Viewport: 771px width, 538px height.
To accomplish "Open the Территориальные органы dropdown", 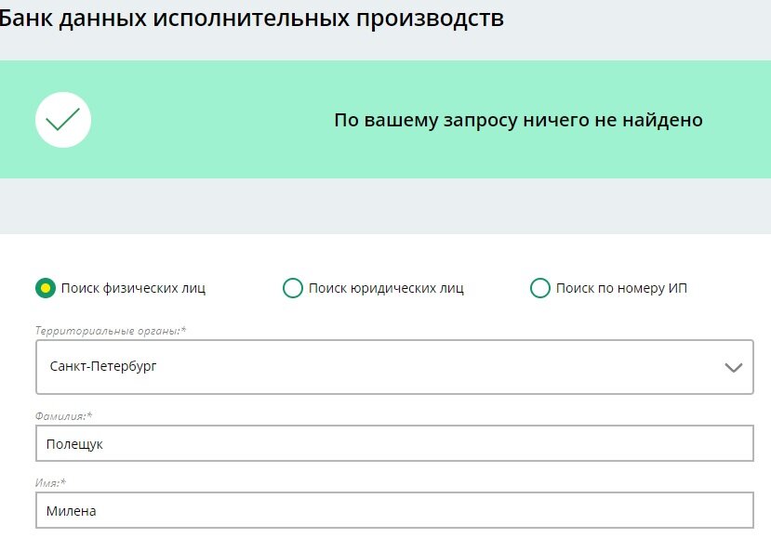I will click(x=391, y=367).
